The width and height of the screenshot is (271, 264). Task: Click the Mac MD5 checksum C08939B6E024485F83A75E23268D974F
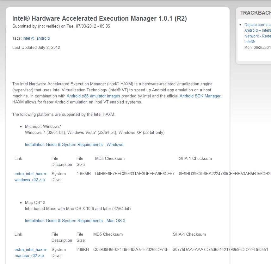131,250
